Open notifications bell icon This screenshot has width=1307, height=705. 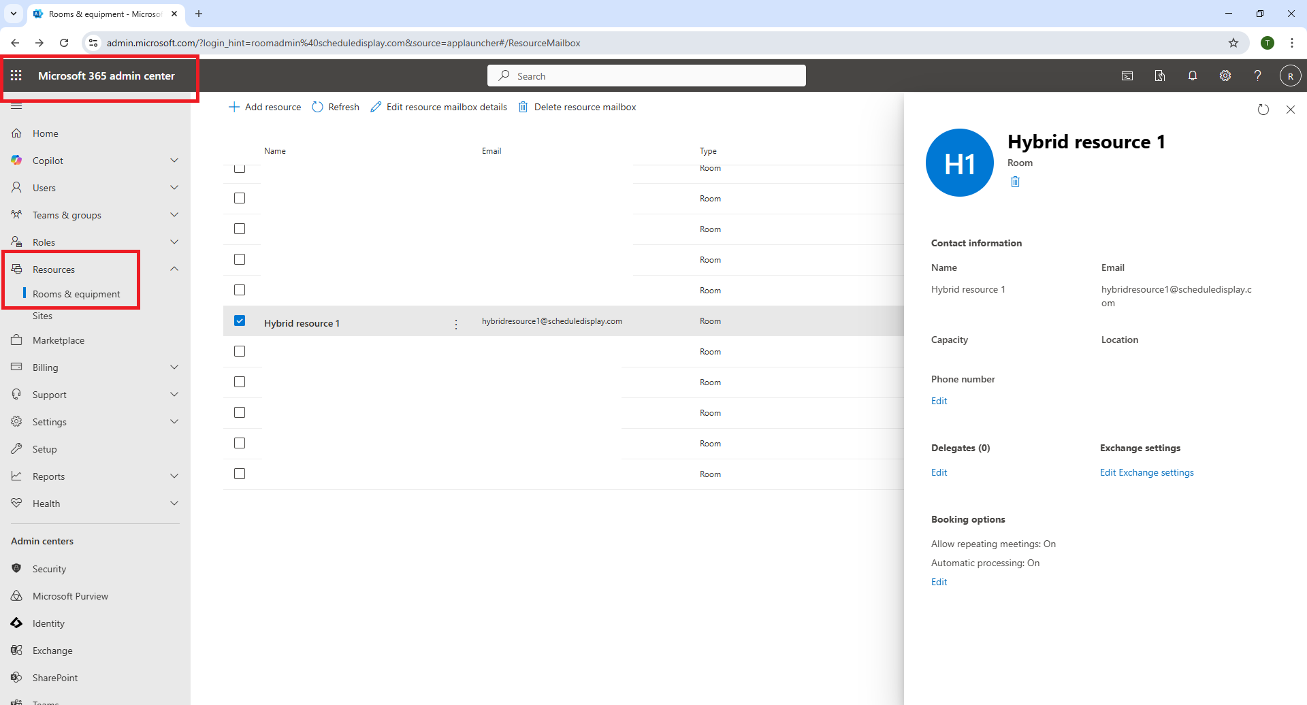pos(1193,76)
